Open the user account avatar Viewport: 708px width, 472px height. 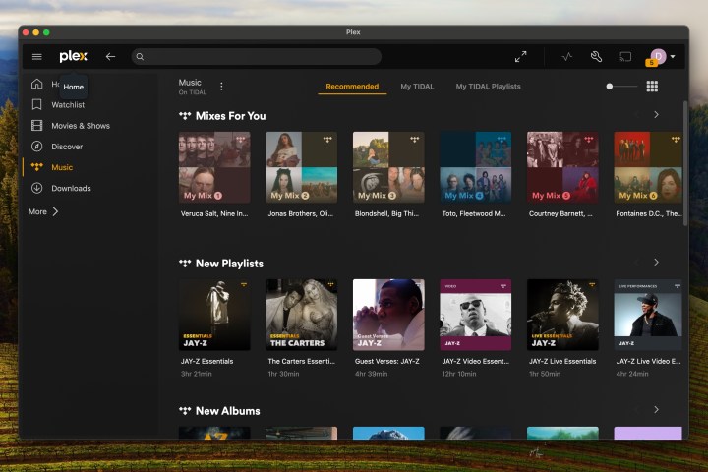tap(658, 56)
